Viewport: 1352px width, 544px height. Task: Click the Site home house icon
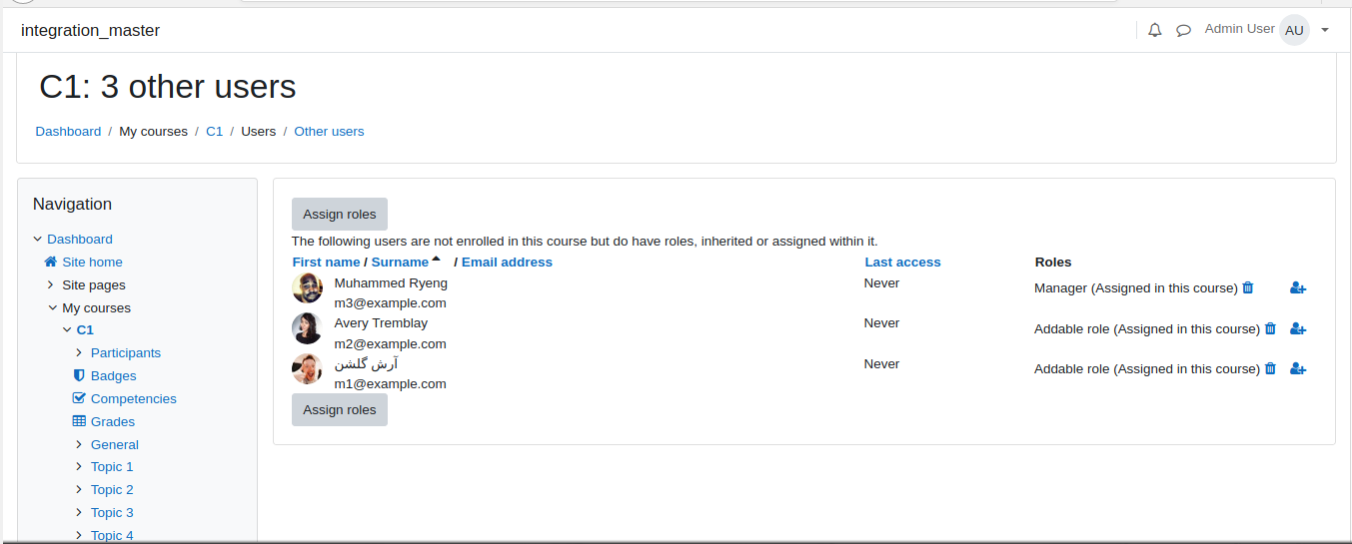click(51, 262)
